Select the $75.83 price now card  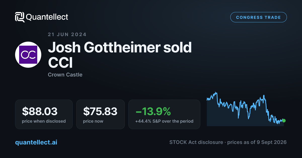100,114
